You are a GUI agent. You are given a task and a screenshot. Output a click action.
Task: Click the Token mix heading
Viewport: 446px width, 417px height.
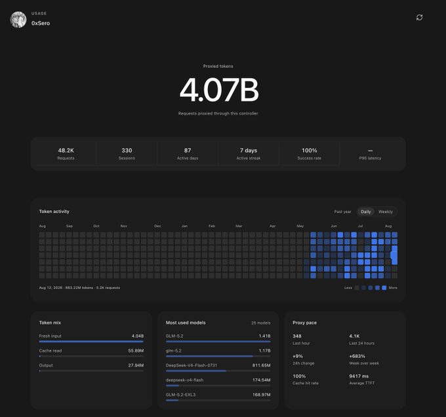[50, 322]
